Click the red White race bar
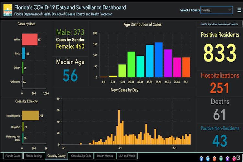Screen dimensions: 243x162 [x=29, y=40]
